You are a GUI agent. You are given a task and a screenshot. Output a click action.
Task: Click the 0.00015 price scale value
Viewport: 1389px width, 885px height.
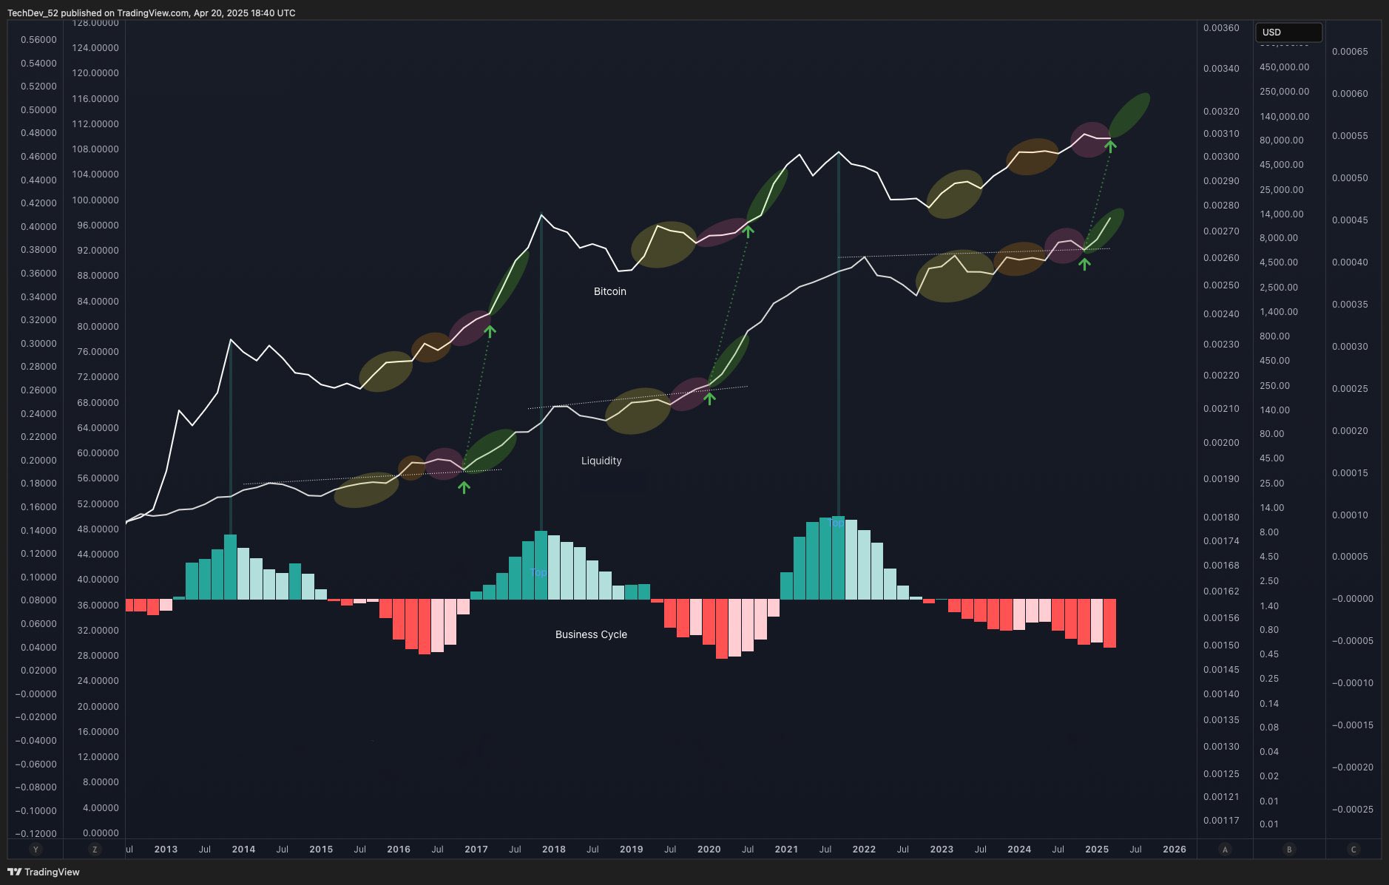tap(1350, 473)
